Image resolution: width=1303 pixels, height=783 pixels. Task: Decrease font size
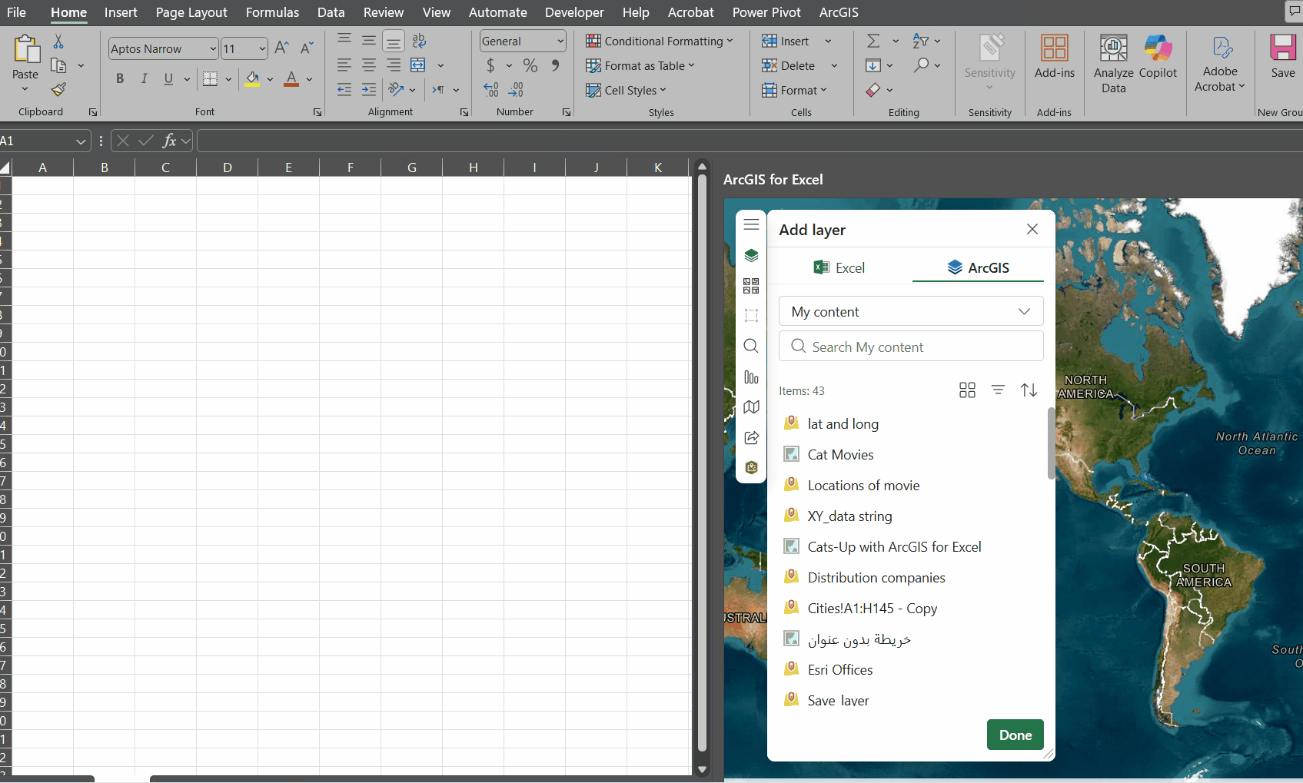pyautogui.click(x=306, y=48)
